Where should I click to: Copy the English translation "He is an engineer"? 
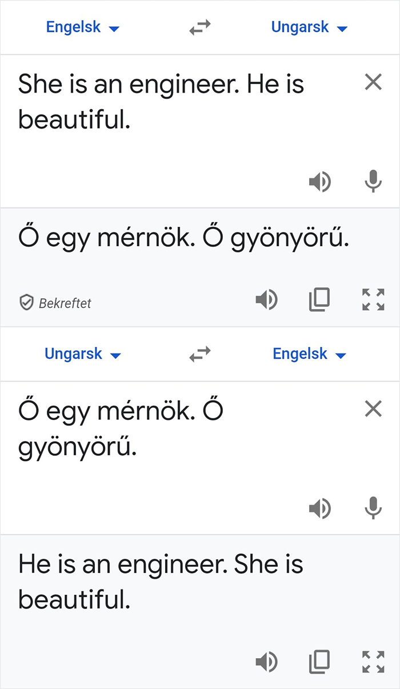tap(319, 662)
